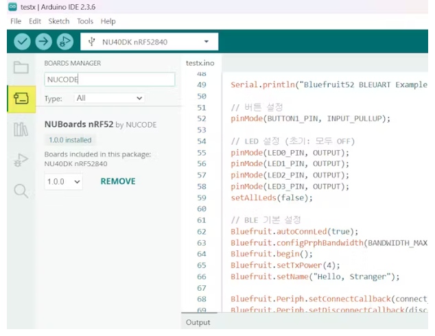Open the Help menu

click(108, 21)
